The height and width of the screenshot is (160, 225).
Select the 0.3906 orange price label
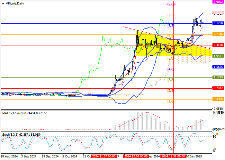pos(218,99)
